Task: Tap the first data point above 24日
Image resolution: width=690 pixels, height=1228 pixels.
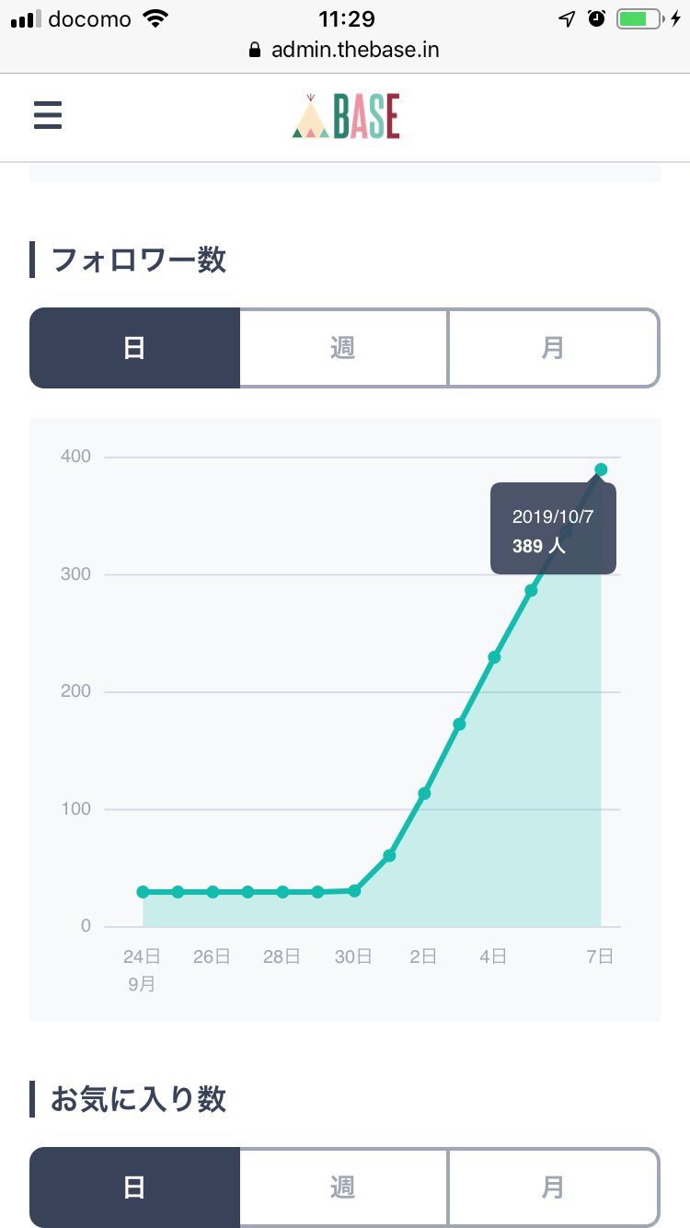Action: click(143, 892)
